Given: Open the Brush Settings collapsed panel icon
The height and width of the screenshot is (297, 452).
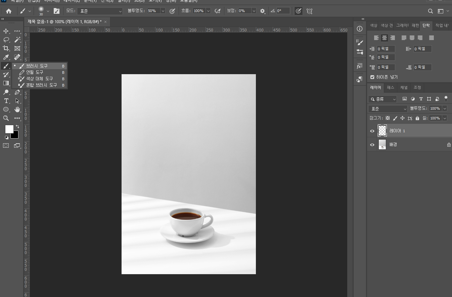Looking at the screenshot, I should click(360, 43).
